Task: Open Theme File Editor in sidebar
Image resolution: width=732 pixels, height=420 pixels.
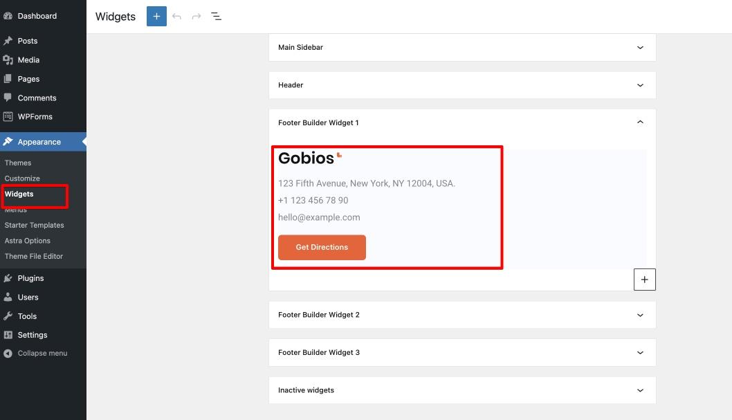Action: pos(34,256)
